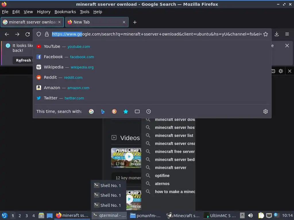Choose YouTube suggestion in urlbar
294x220 pixels.
(x=152, y=46)
